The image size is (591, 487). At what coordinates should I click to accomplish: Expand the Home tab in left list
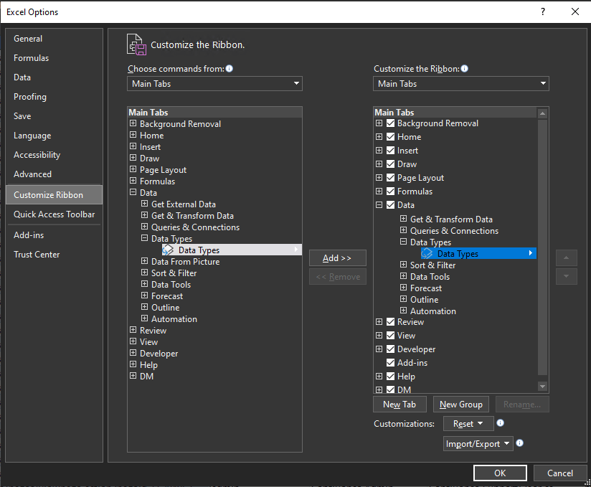tap(133, 135)
